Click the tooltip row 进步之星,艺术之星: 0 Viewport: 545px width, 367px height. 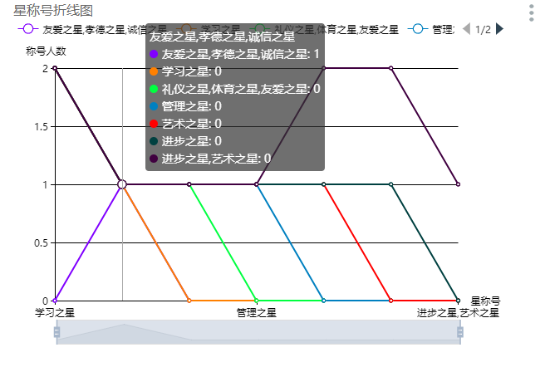point(210,159)
